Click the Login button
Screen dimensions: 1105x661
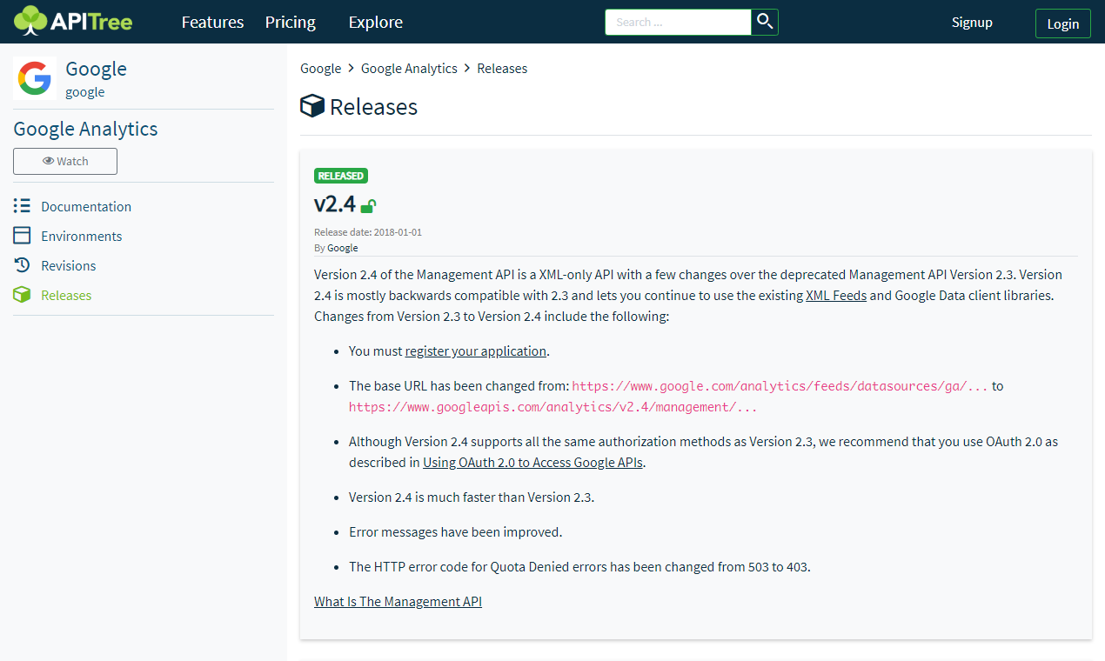(1063, 23)
